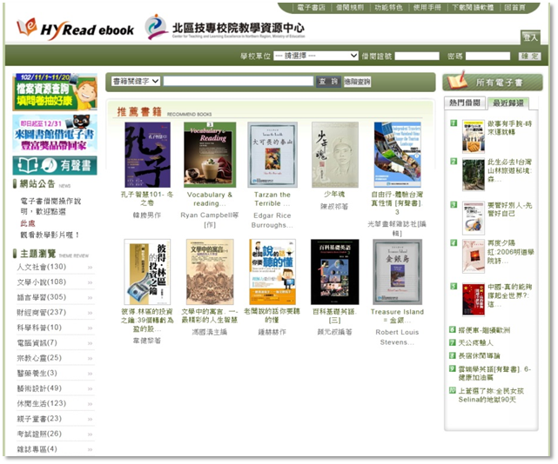
Task: Open the 做事有手腕 recently returned cover
Action: (x=474, y=136)
